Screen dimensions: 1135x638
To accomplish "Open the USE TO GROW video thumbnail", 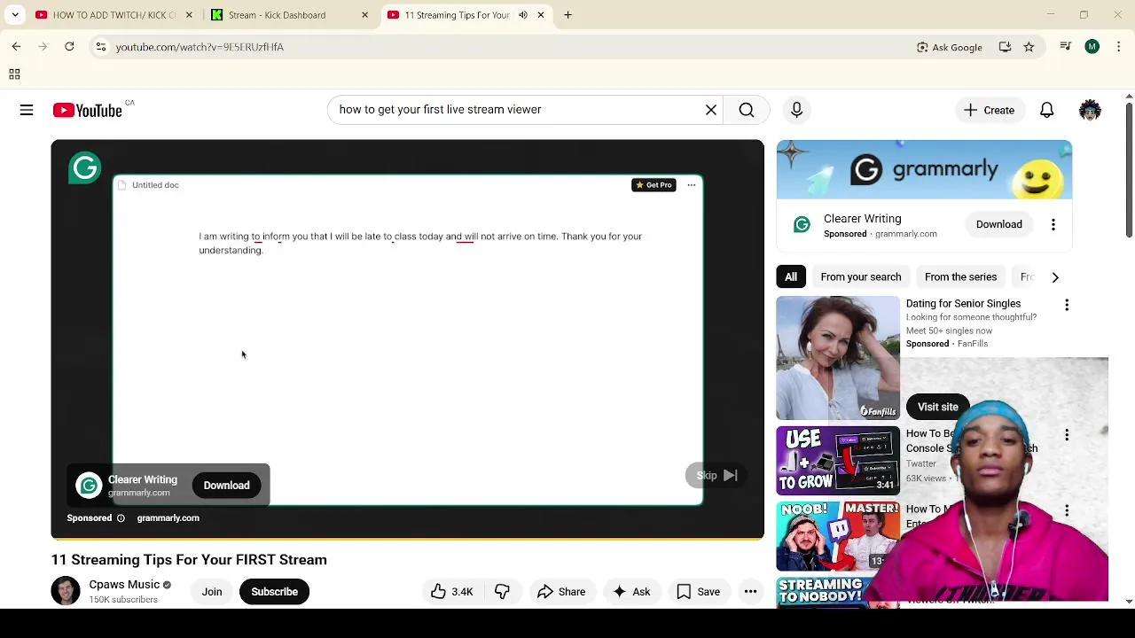I will (838, 461).
